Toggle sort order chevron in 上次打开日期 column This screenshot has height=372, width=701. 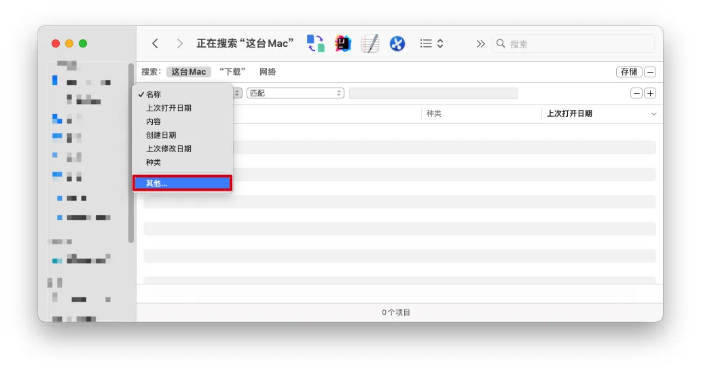654,114
